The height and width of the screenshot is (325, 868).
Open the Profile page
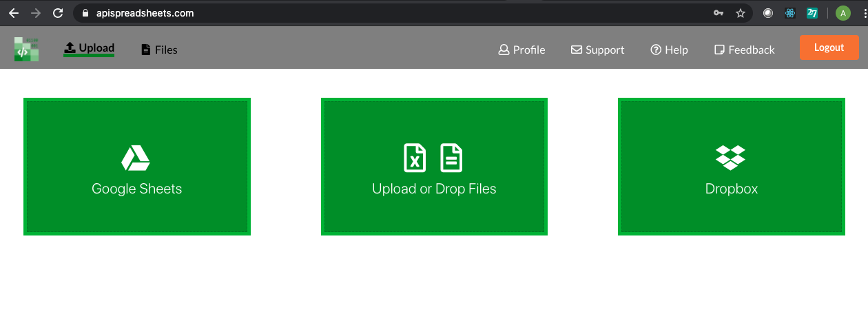pos(521,50)
